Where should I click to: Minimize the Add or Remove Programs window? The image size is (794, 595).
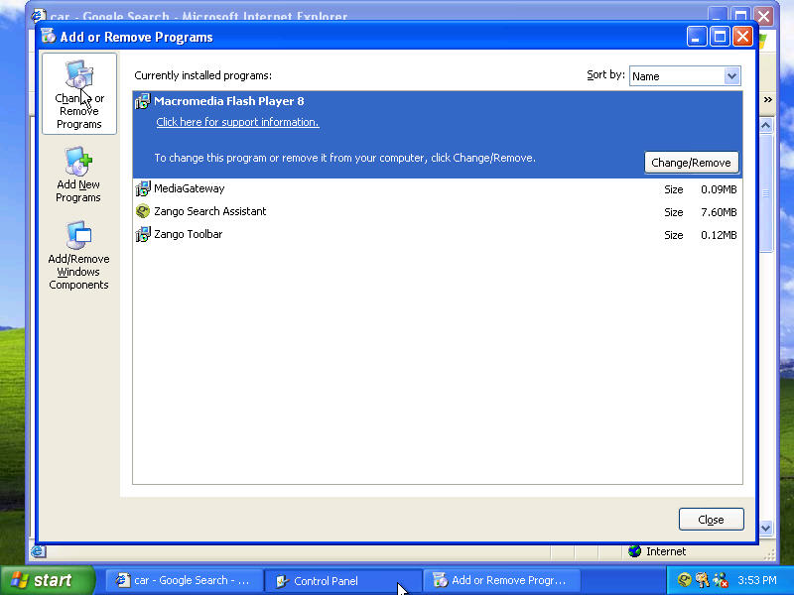[x=697, y=37]
